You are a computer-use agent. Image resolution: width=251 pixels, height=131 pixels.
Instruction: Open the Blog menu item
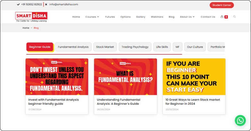point(171,17)
